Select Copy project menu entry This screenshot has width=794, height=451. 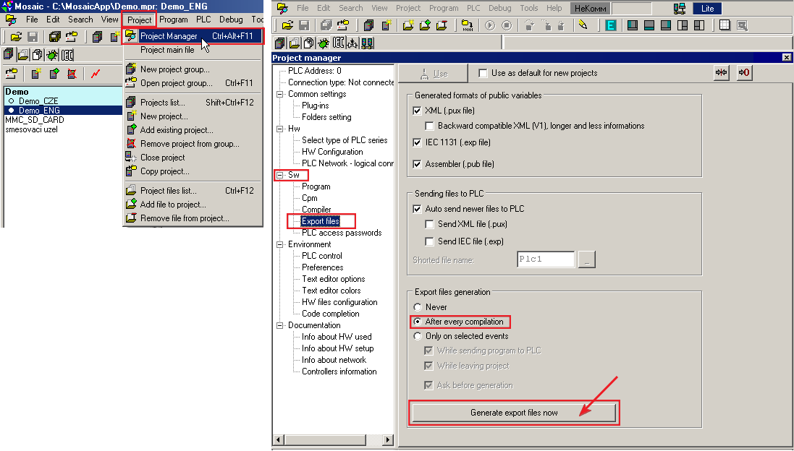(164, 171)
